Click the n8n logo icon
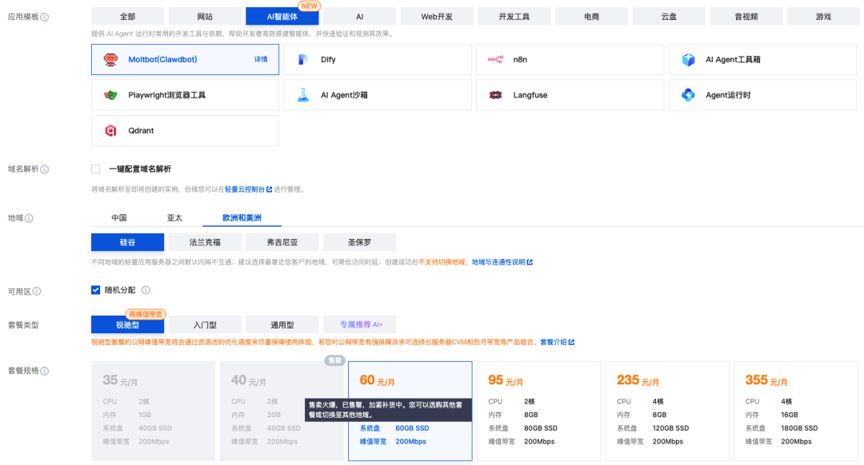Viewport: 864px width, 465px height. pyautogui.click(x=495, y=59)
